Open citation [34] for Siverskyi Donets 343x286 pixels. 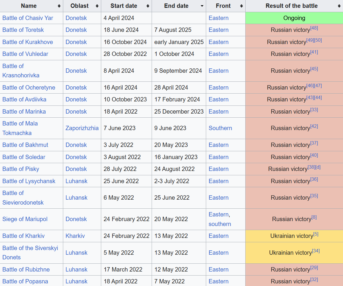click(316, 251)
